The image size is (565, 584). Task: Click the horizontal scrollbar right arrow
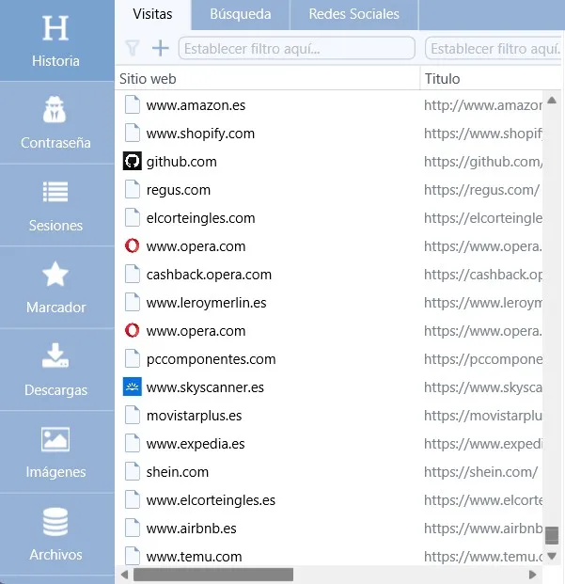pos(532,575)
